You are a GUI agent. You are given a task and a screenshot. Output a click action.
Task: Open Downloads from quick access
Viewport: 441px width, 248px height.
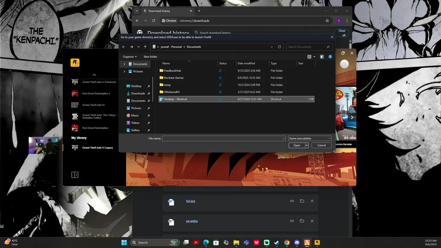coord(138,93)
